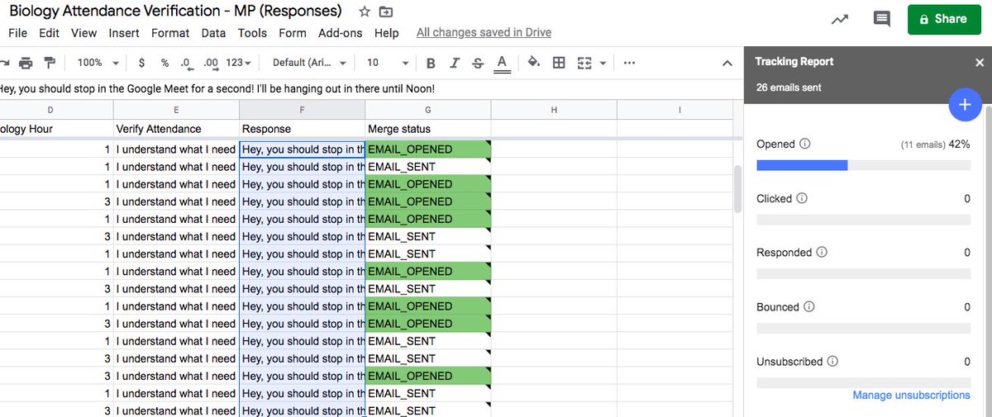The height and width of the screenshot is (417, 992).
Task: Select column I header
Action: tap(680, 110)
